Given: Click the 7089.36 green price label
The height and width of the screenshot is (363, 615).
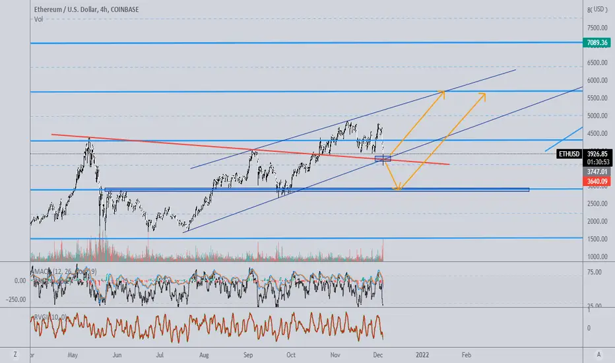Looking at the screenshot, I should [597, 42].
